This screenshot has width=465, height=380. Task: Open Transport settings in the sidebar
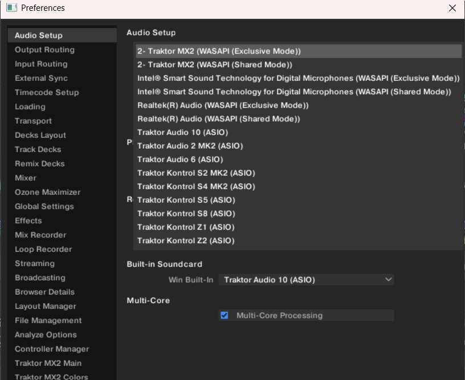click(x=62, y=121)
